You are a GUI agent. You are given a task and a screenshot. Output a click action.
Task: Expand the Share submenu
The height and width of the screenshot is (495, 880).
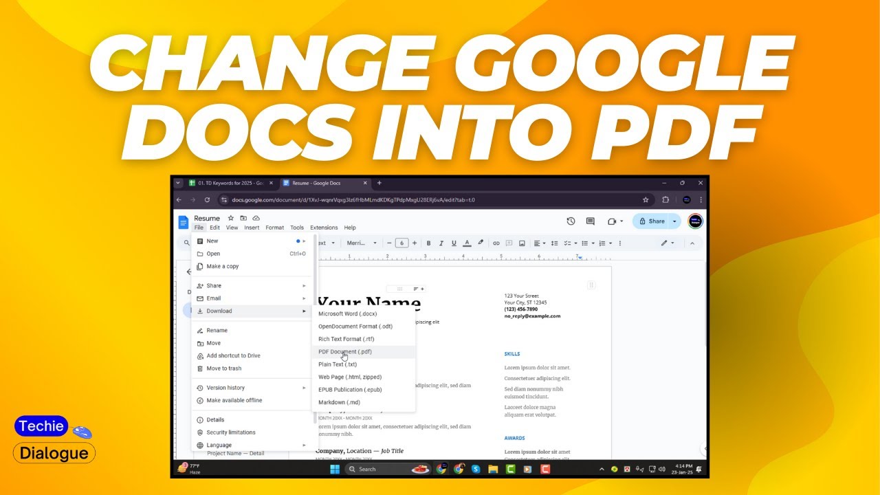tap(252, 286)
